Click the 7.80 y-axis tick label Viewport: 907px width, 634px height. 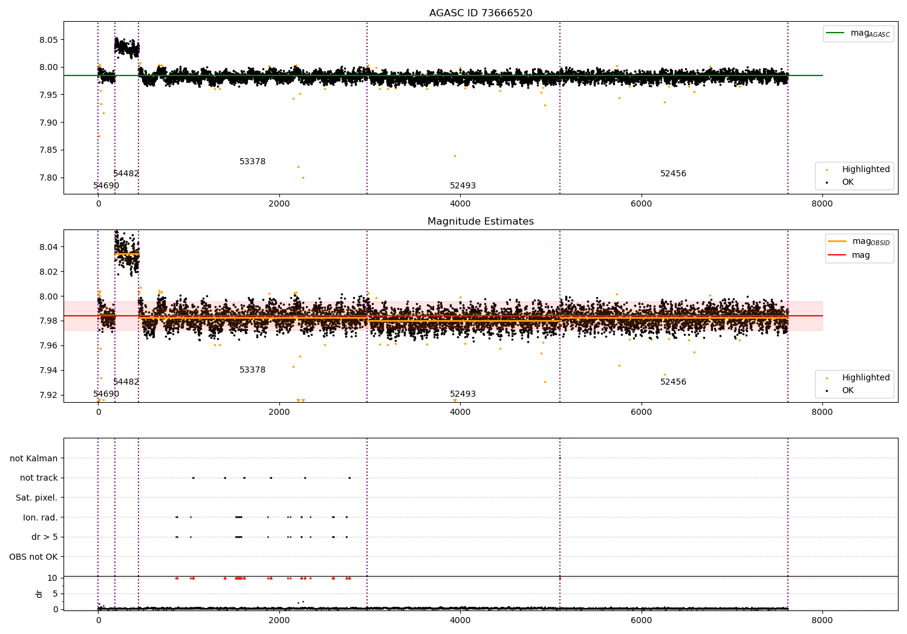[x=48, y=178]
